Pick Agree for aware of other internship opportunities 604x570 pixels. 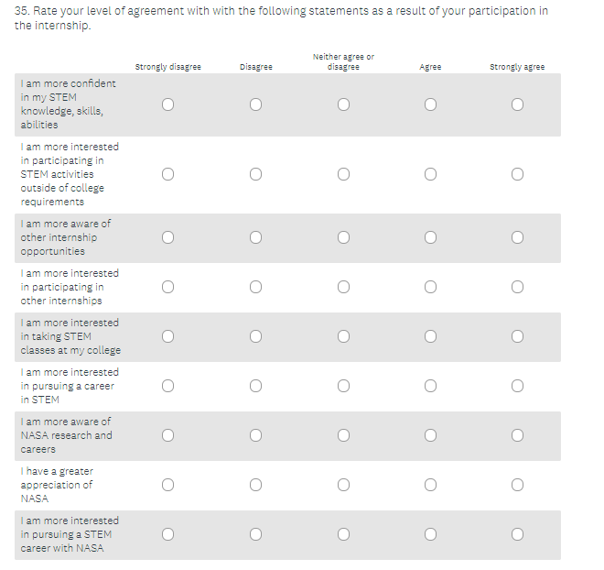coord(430,237)
